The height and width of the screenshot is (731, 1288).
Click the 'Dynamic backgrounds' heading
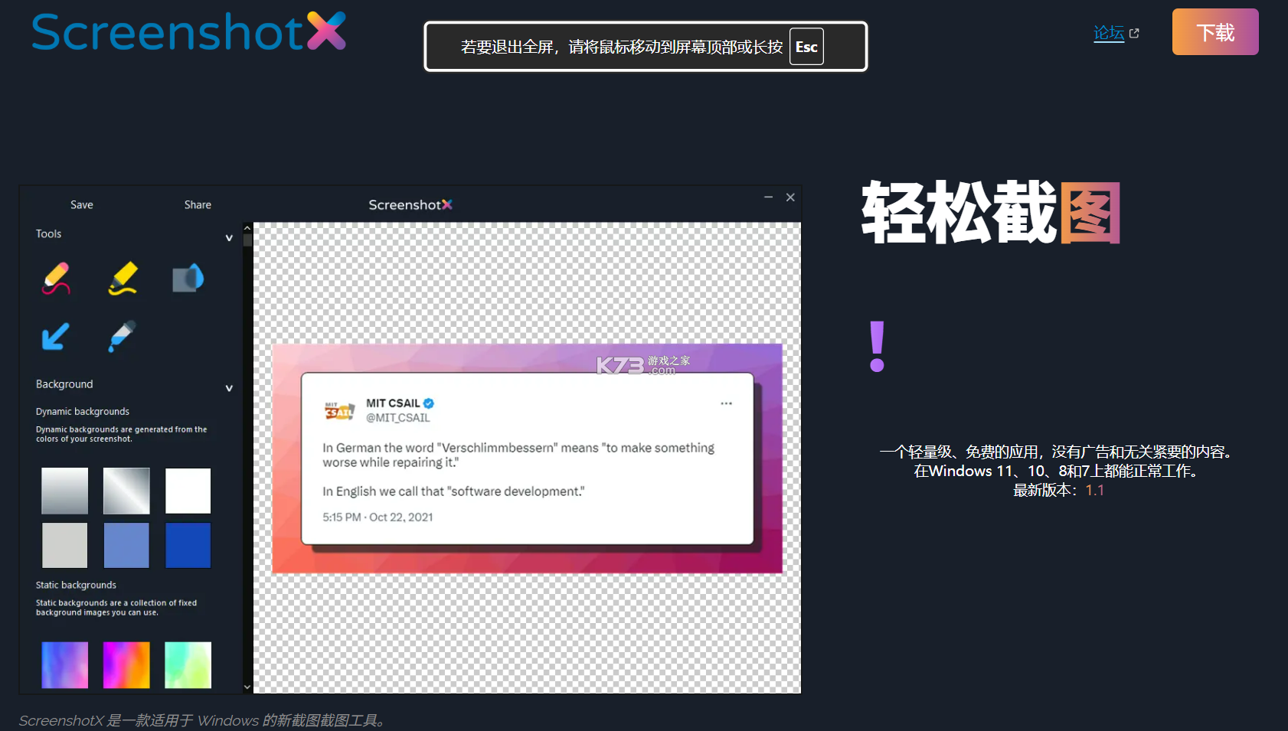pos(83,412)
